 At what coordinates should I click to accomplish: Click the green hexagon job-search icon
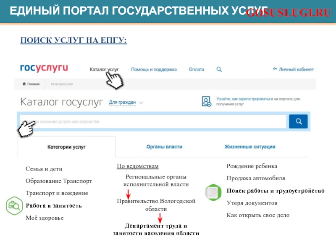click(x=14, y=206)
